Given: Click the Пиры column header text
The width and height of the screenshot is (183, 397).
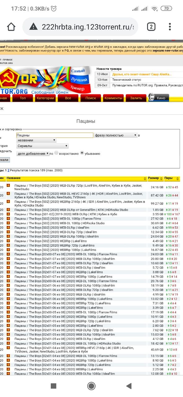Looking at the screenshot, I should pyautogui.click(x=168, y=178).
